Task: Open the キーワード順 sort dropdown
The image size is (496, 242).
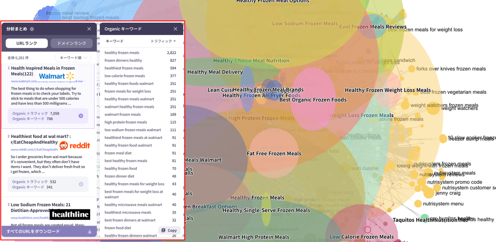Action: [73, 58]
